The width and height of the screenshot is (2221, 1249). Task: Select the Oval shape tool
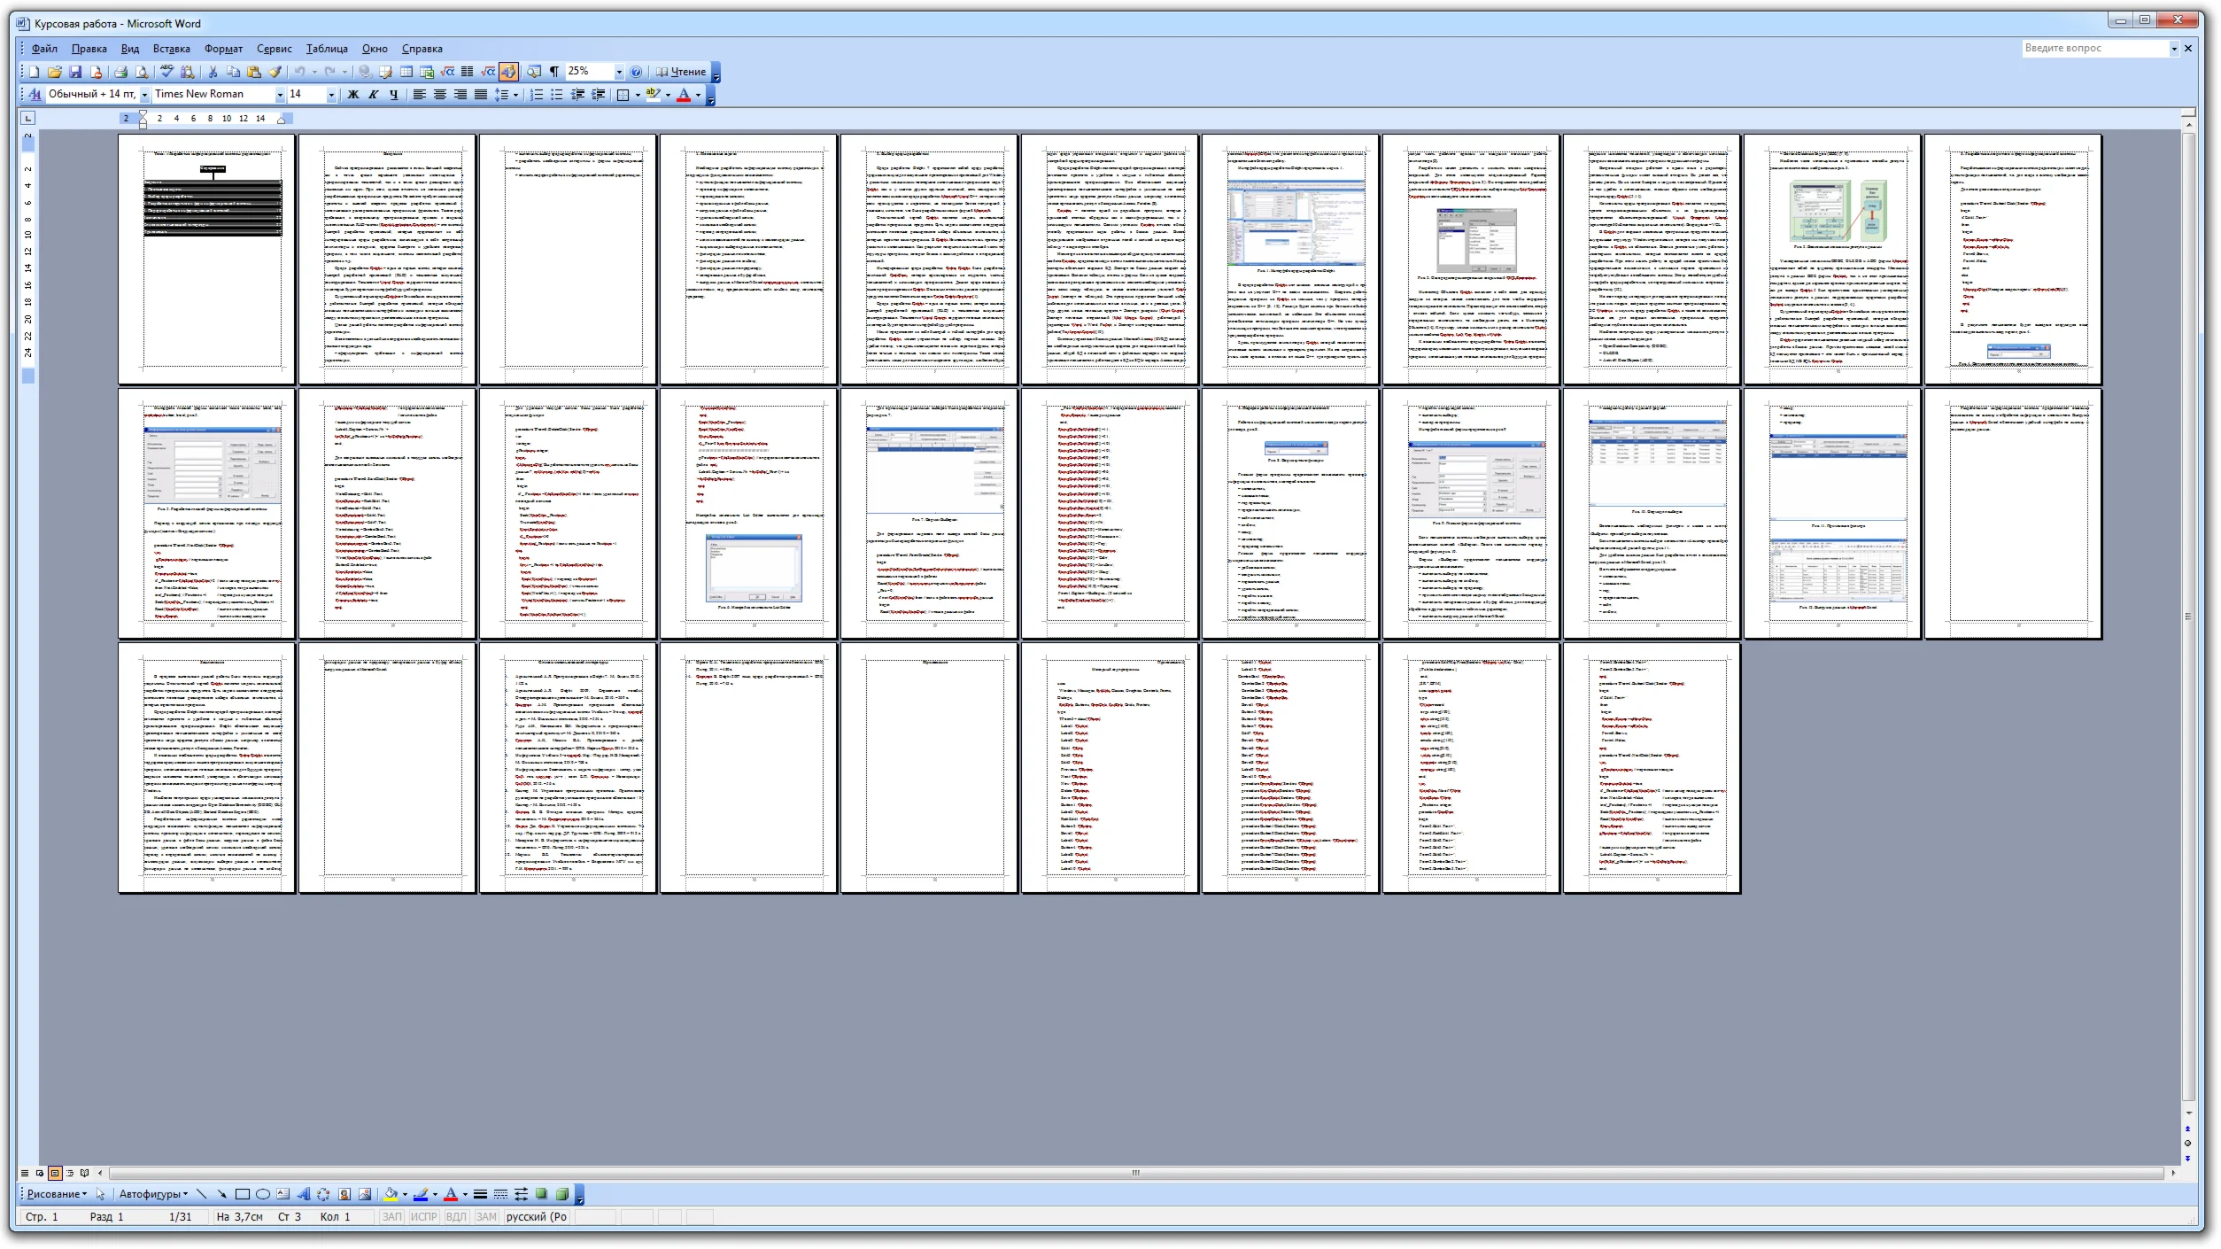[263, 1194]
